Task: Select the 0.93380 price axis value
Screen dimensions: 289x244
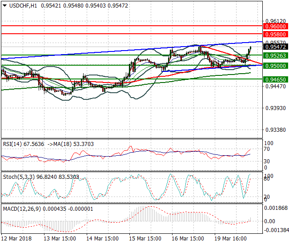Action: coord(276,130)
